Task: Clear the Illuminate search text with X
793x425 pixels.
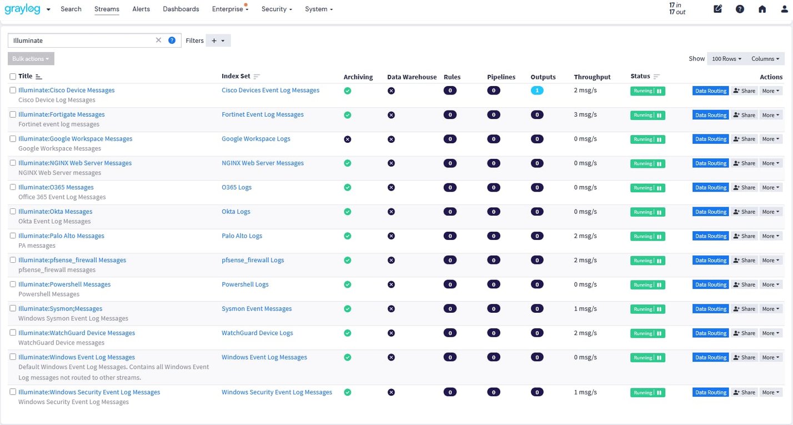Action: click(x=158, y=40)
